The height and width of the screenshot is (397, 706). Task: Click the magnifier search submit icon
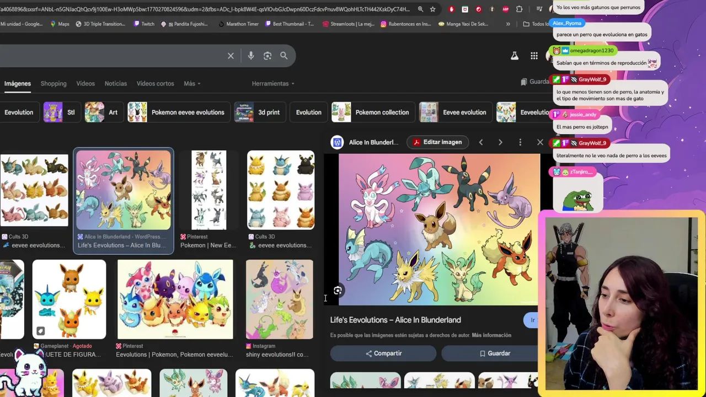point(284,56)
